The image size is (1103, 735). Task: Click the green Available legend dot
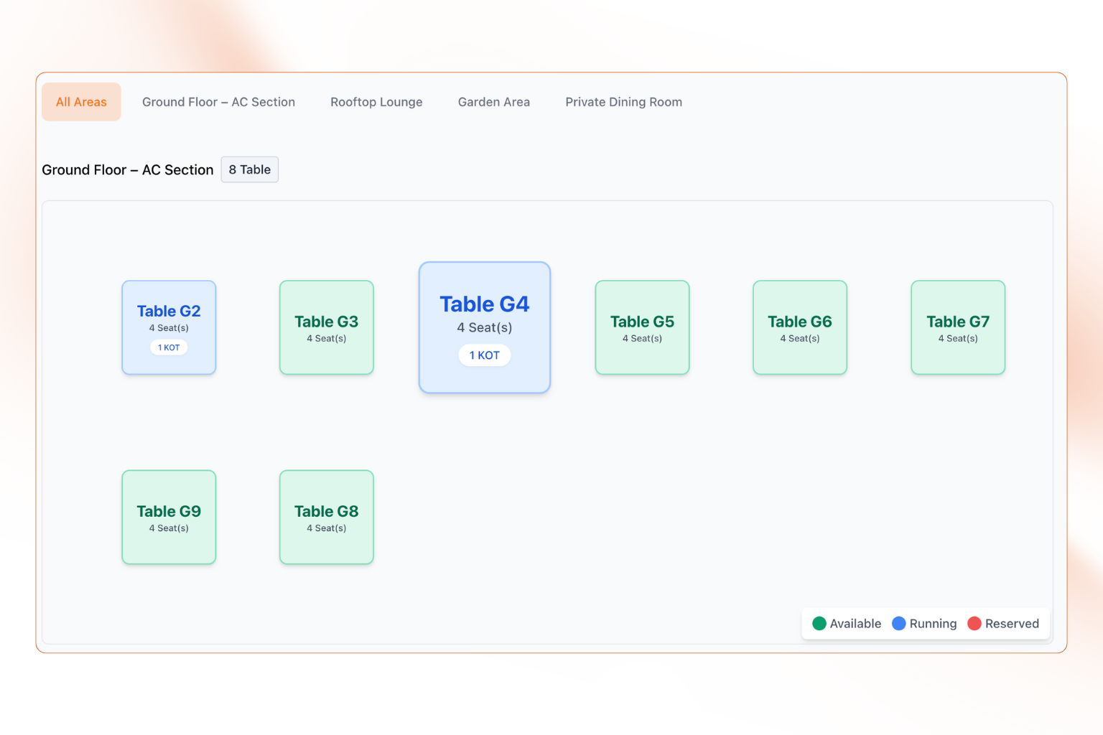(x=819, y=623)
